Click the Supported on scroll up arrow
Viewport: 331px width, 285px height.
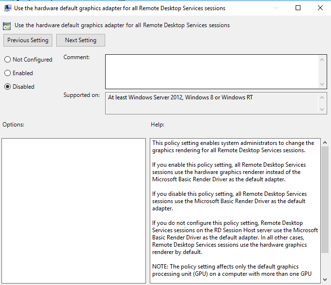[322, 97]
